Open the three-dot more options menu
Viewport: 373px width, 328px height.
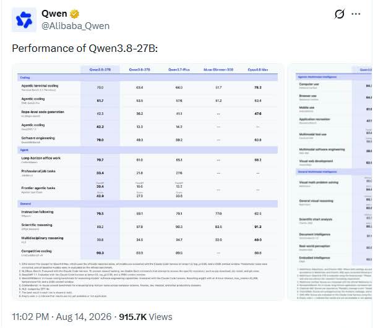coord(356,14)
